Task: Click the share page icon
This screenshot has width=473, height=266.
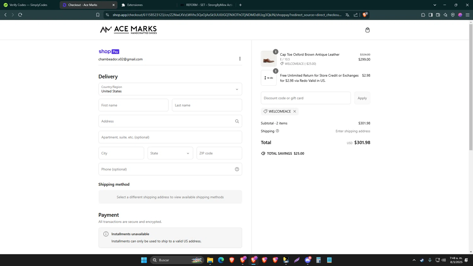Action: tap(356, 15)
